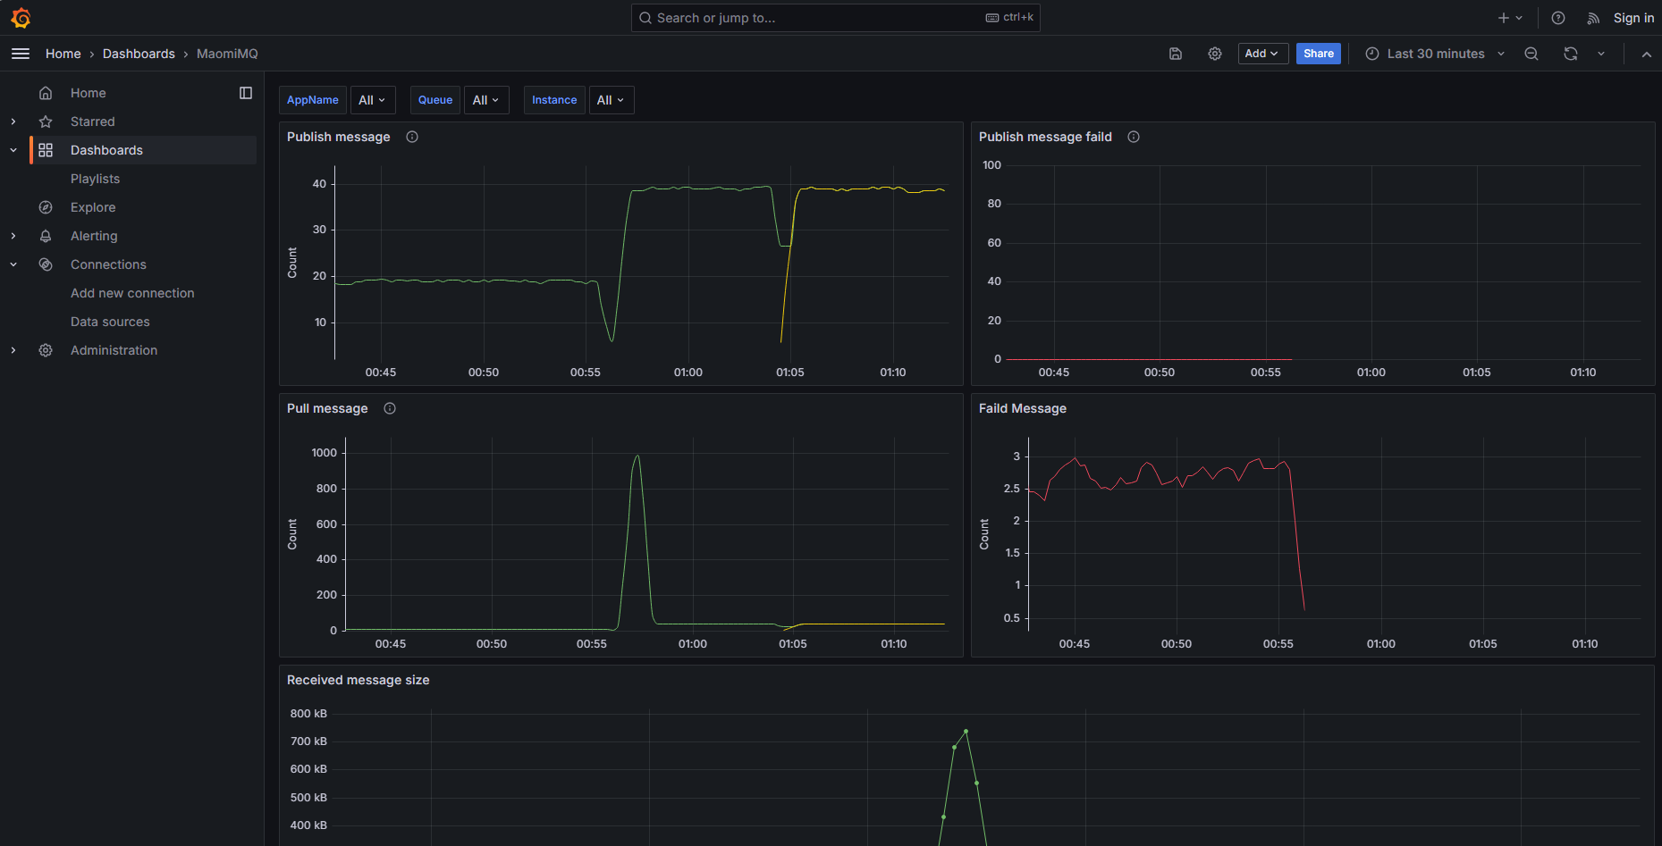The image size is (1662, 846).
Task: Open the Add dropdown button
Action: (x=1262, y=54)
